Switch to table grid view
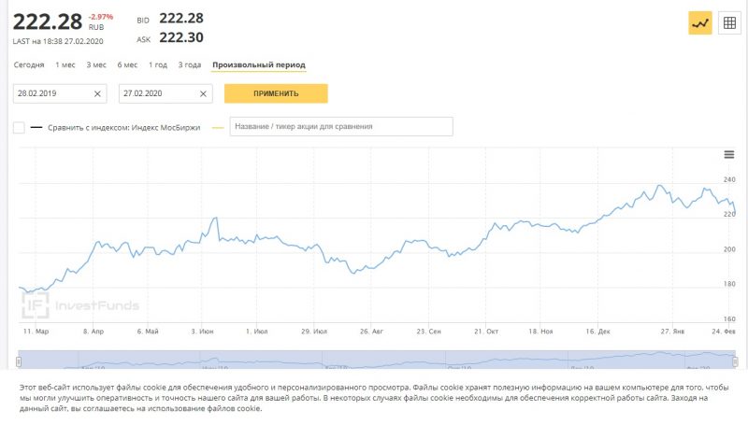 [x=728, y=23]
